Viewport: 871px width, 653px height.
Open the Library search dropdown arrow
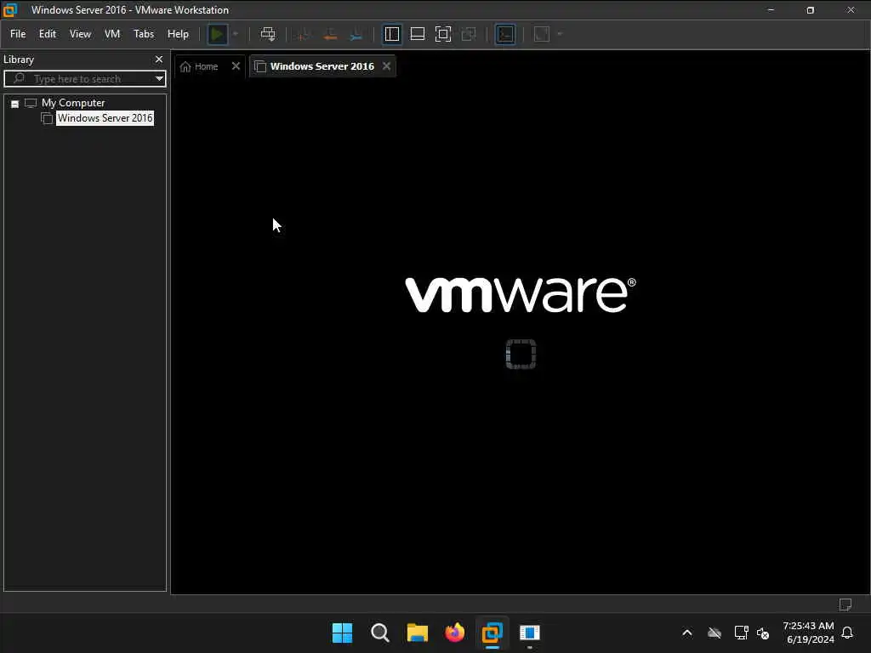(159, 79)
